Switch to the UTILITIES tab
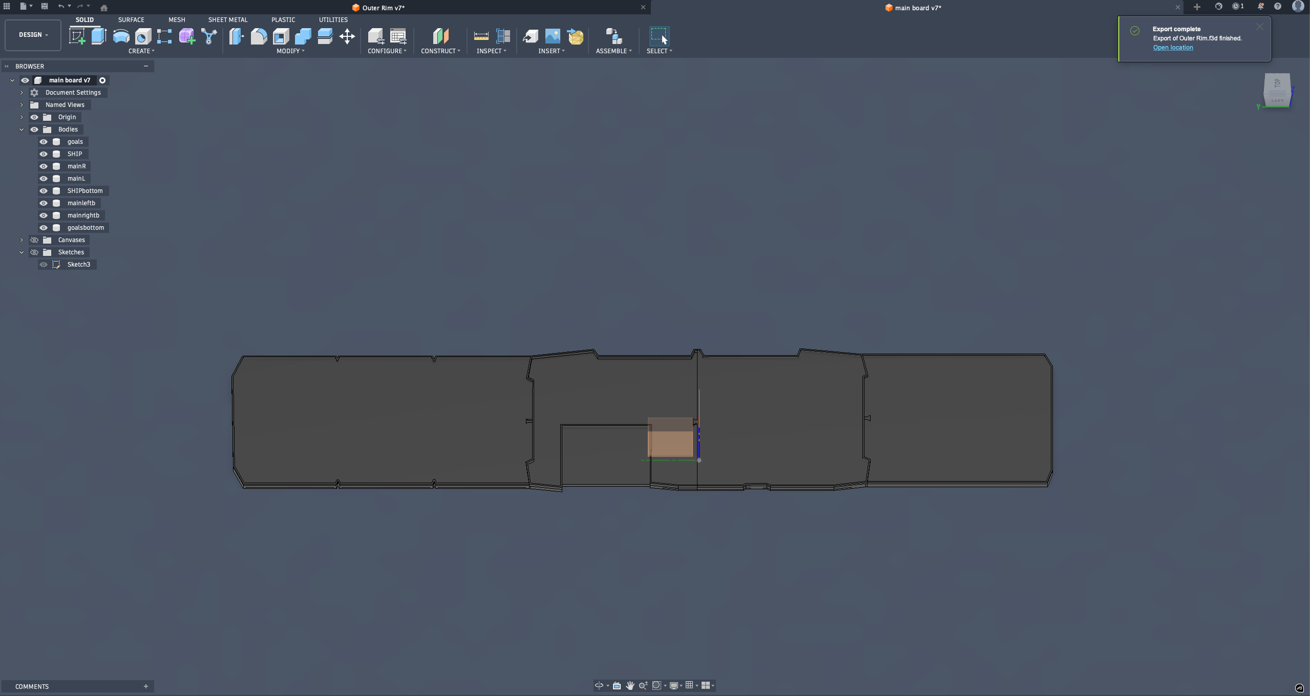Image resolution: width=1310 pixels, height=696 pixels. point(333,19)
